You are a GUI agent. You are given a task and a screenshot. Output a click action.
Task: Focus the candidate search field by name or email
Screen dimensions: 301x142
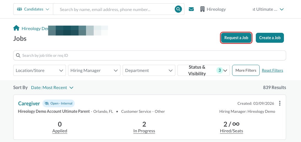(x=114, y=9)
